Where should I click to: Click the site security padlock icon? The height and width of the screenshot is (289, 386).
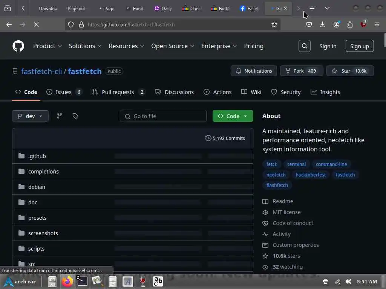point(81,24)
